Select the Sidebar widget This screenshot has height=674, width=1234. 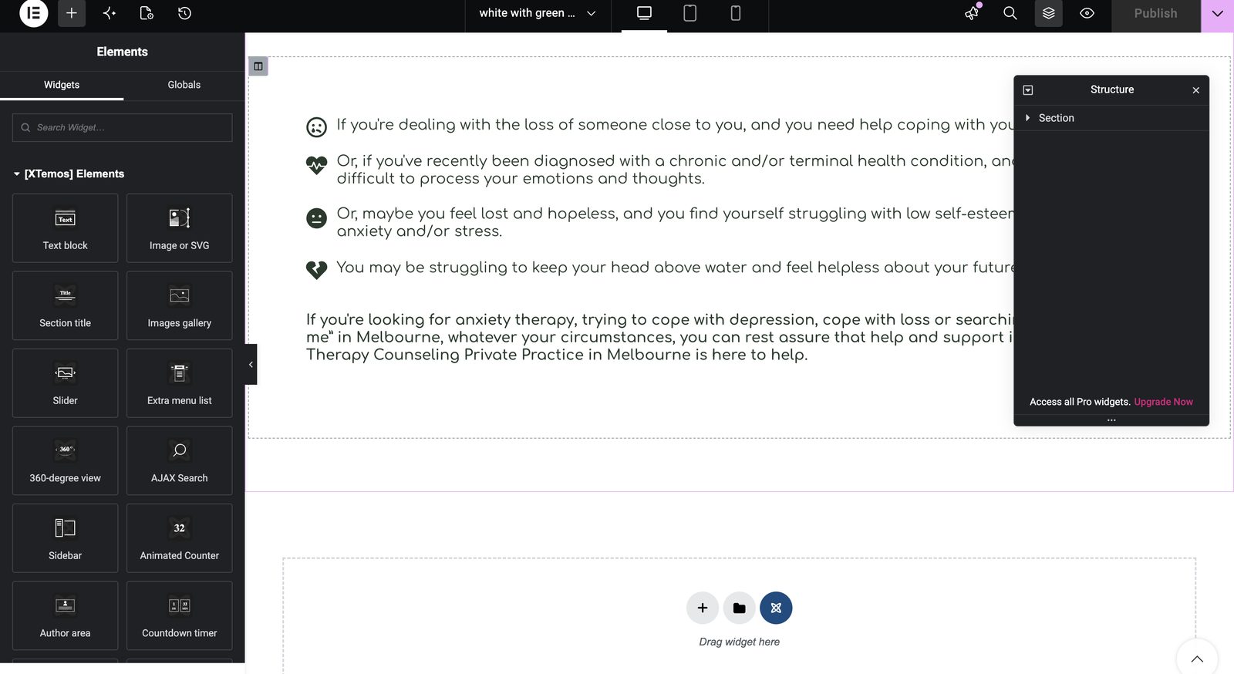point(65,538)
